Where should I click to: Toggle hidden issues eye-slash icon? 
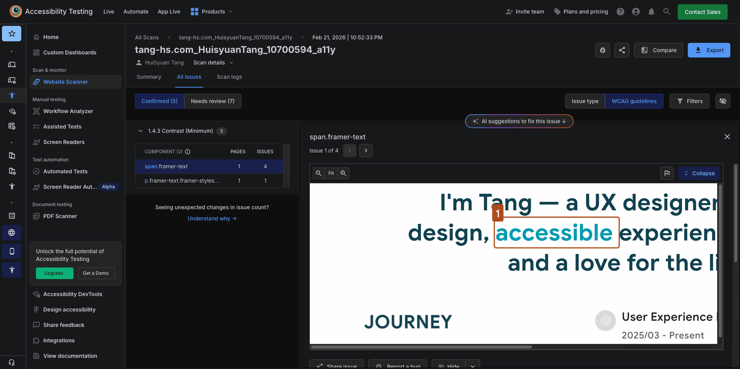[723, 101]
